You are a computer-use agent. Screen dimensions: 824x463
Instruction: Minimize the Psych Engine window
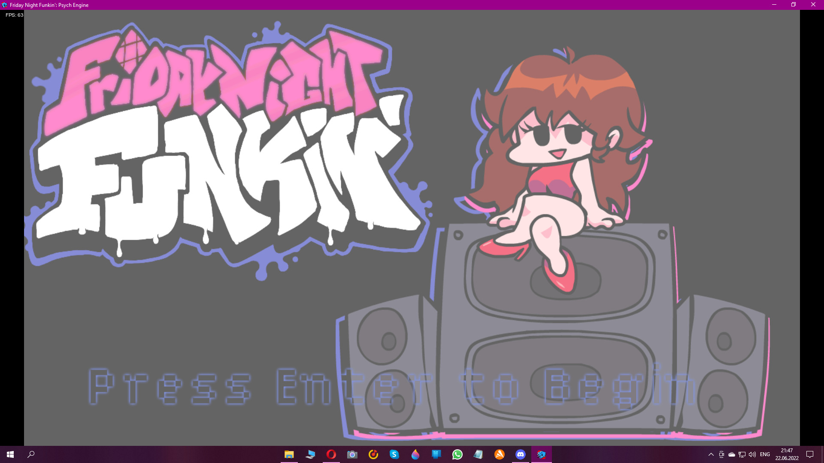point(774,5)
